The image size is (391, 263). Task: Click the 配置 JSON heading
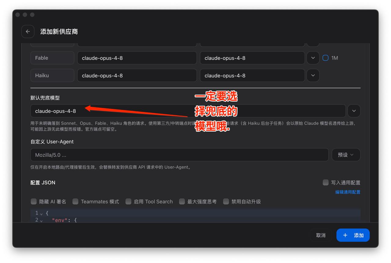tap(43, 183)
